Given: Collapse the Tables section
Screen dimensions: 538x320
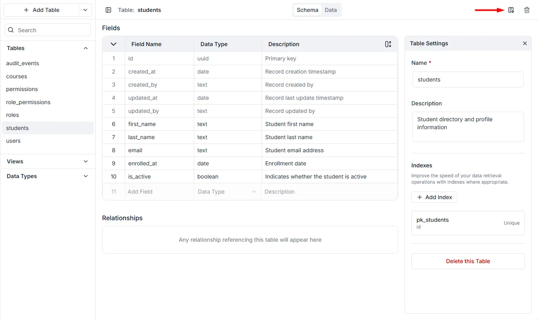Looking at the screenshot, I should 86,48.
